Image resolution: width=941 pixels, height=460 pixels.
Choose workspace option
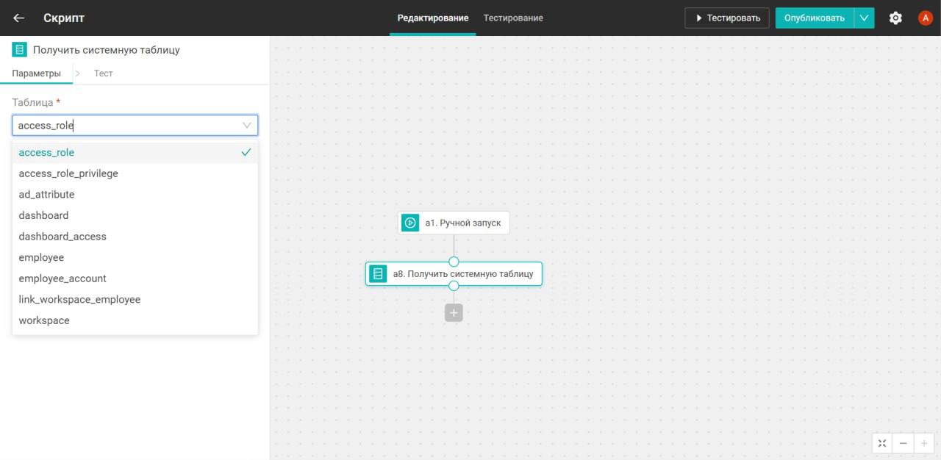coord(135,320)
